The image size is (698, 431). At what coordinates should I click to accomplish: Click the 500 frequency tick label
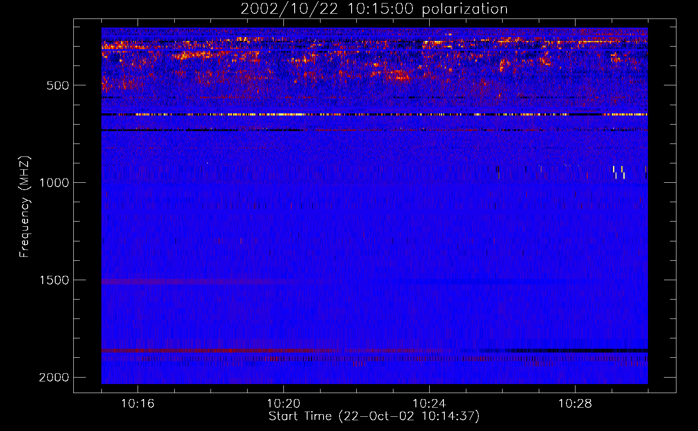click(x=58, y=85)
